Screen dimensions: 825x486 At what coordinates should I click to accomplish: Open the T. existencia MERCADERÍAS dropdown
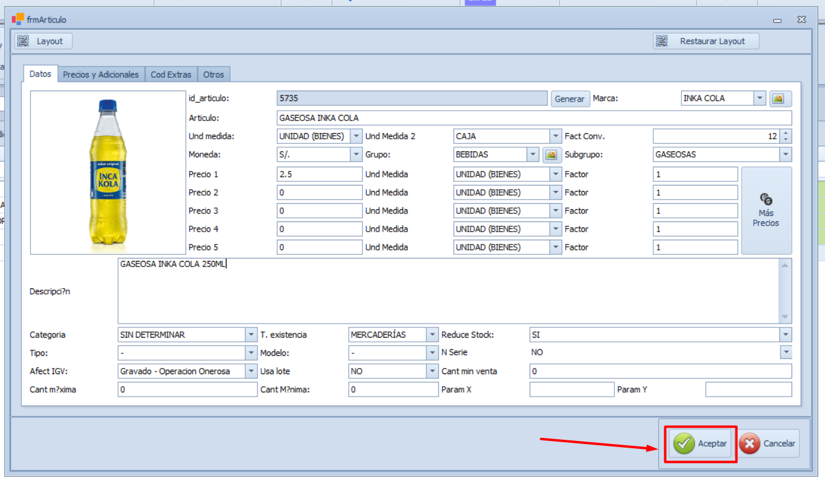point(432,335)
